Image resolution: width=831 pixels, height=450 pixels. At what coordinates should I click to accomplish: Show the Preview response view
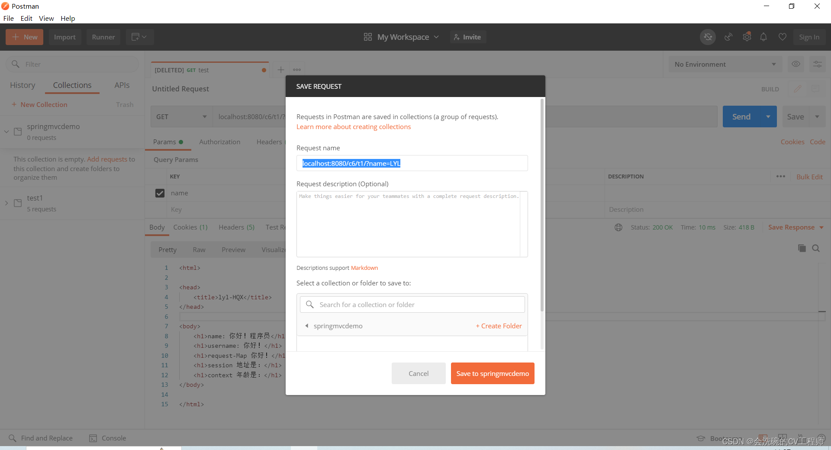(x=233, y=250)
